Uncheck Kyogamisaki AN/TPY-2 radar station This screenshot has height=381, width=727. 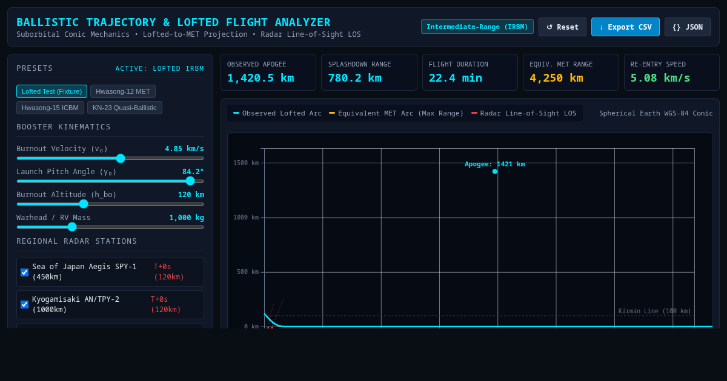click(x=24, y=304)
